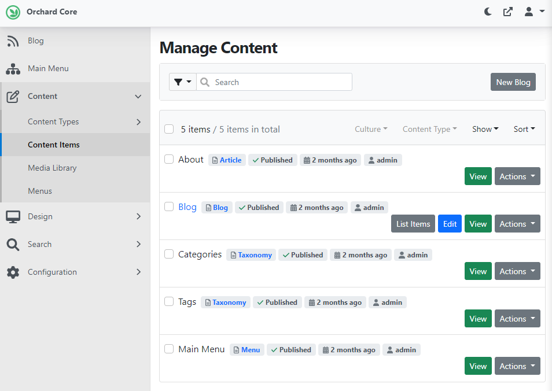Image resolution: width=552 pixels, height=391 pixels.
Task: Open the Culture filter dropdown
Action: coord(371,129)
